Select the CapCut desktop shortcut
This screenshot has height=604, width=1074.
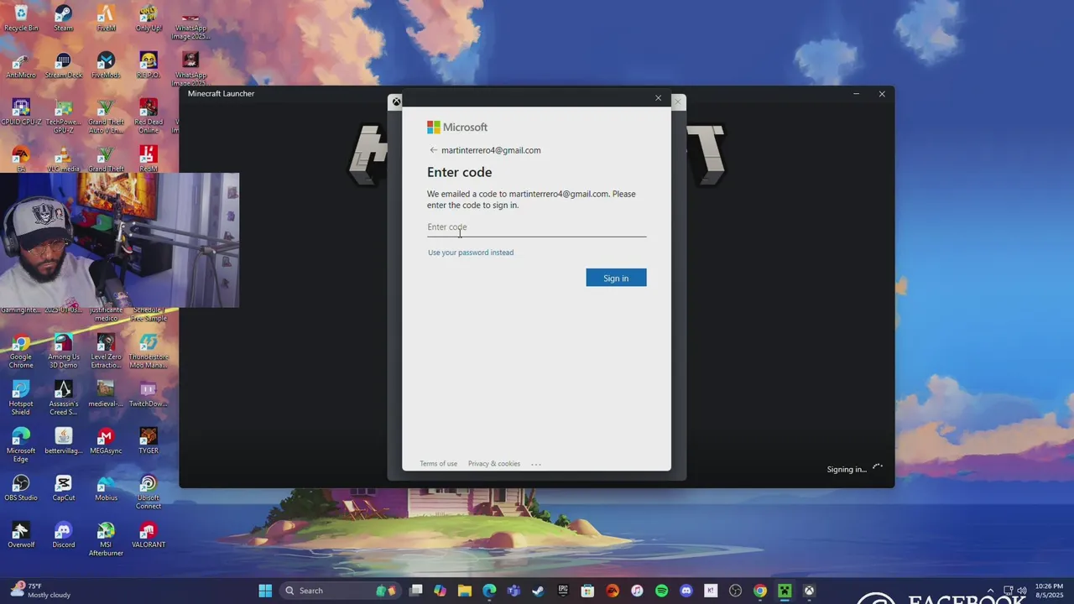(x=64, y=488)
